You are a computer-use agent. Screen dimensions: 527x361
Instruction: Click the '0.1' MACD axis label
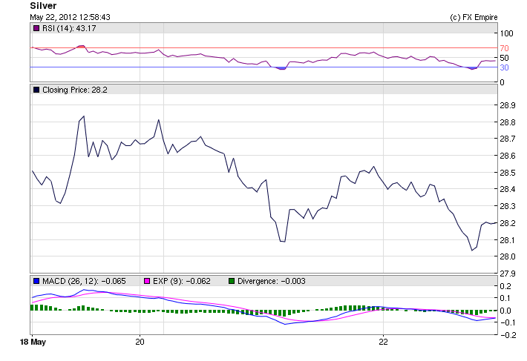click(505, 298)
